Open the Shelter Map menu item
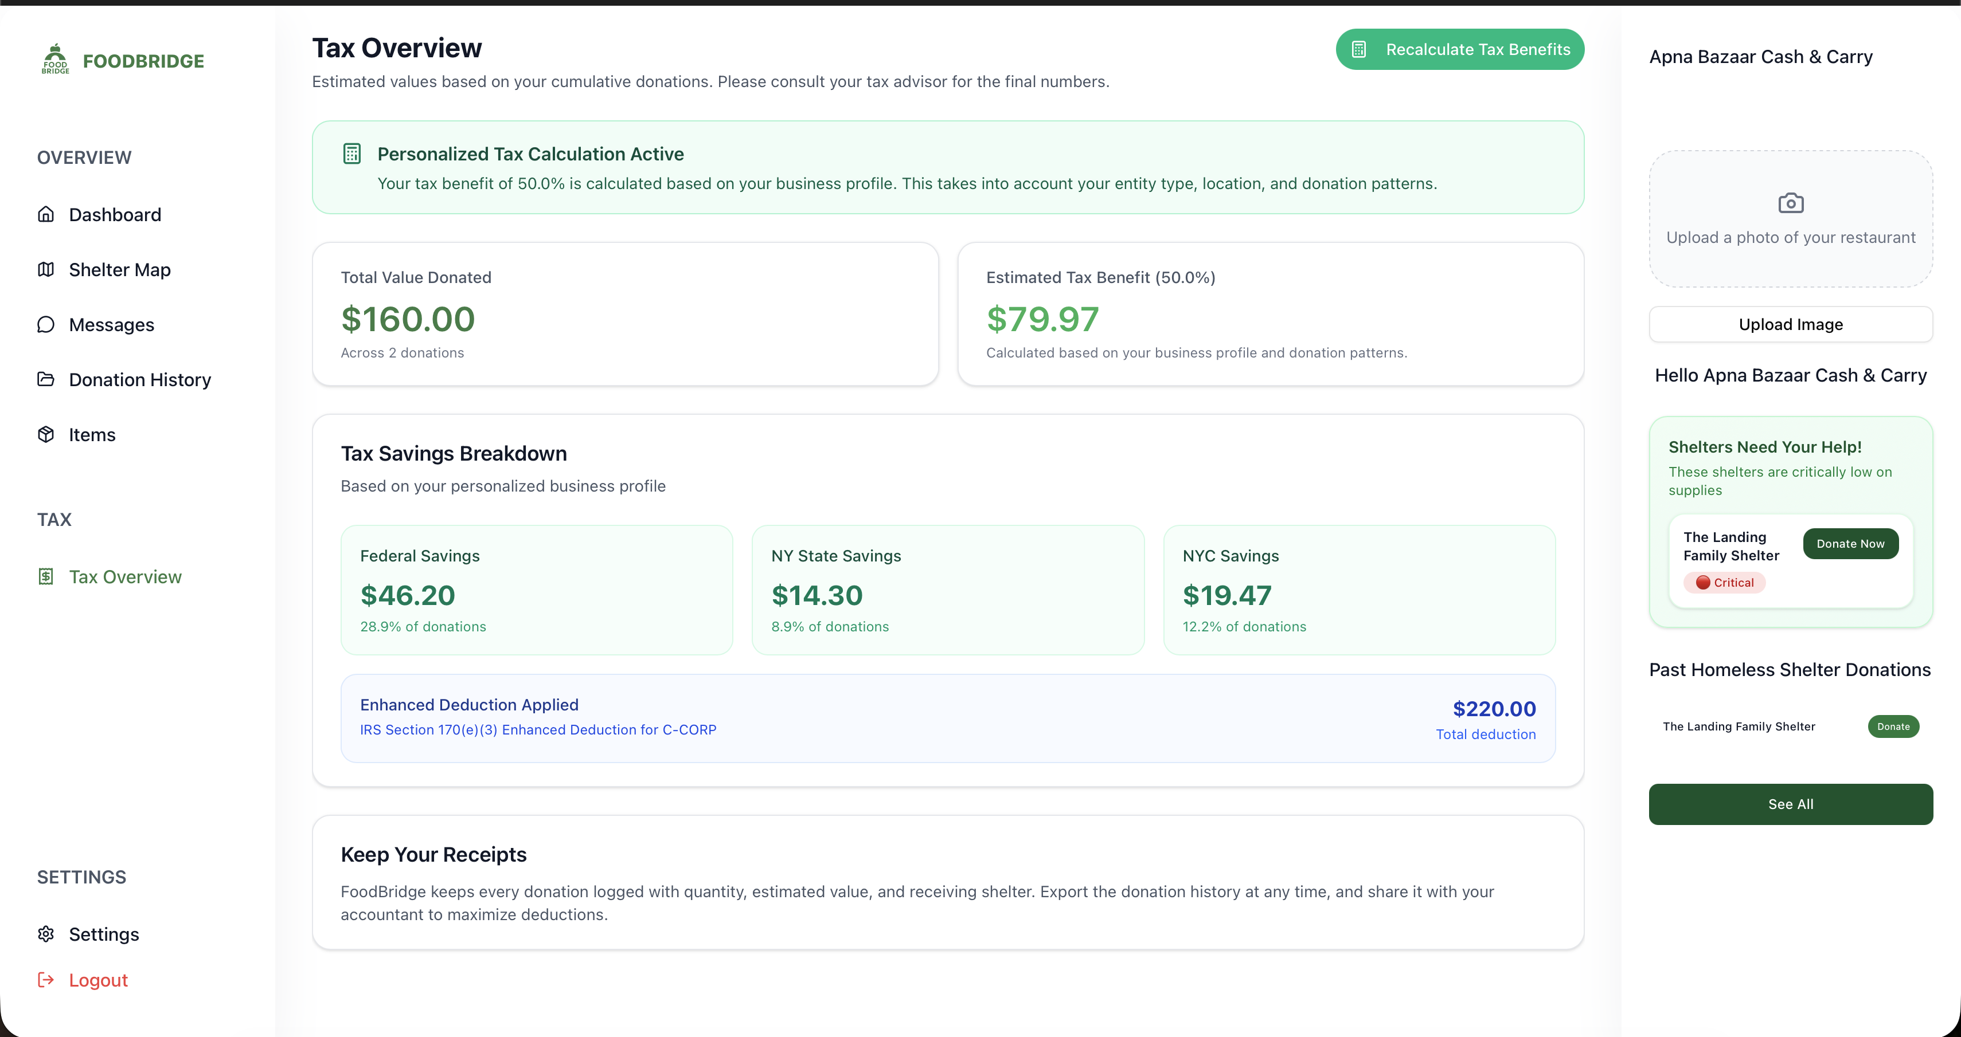The height and width of the screenshot is (1037, 1961). point(119,269)
